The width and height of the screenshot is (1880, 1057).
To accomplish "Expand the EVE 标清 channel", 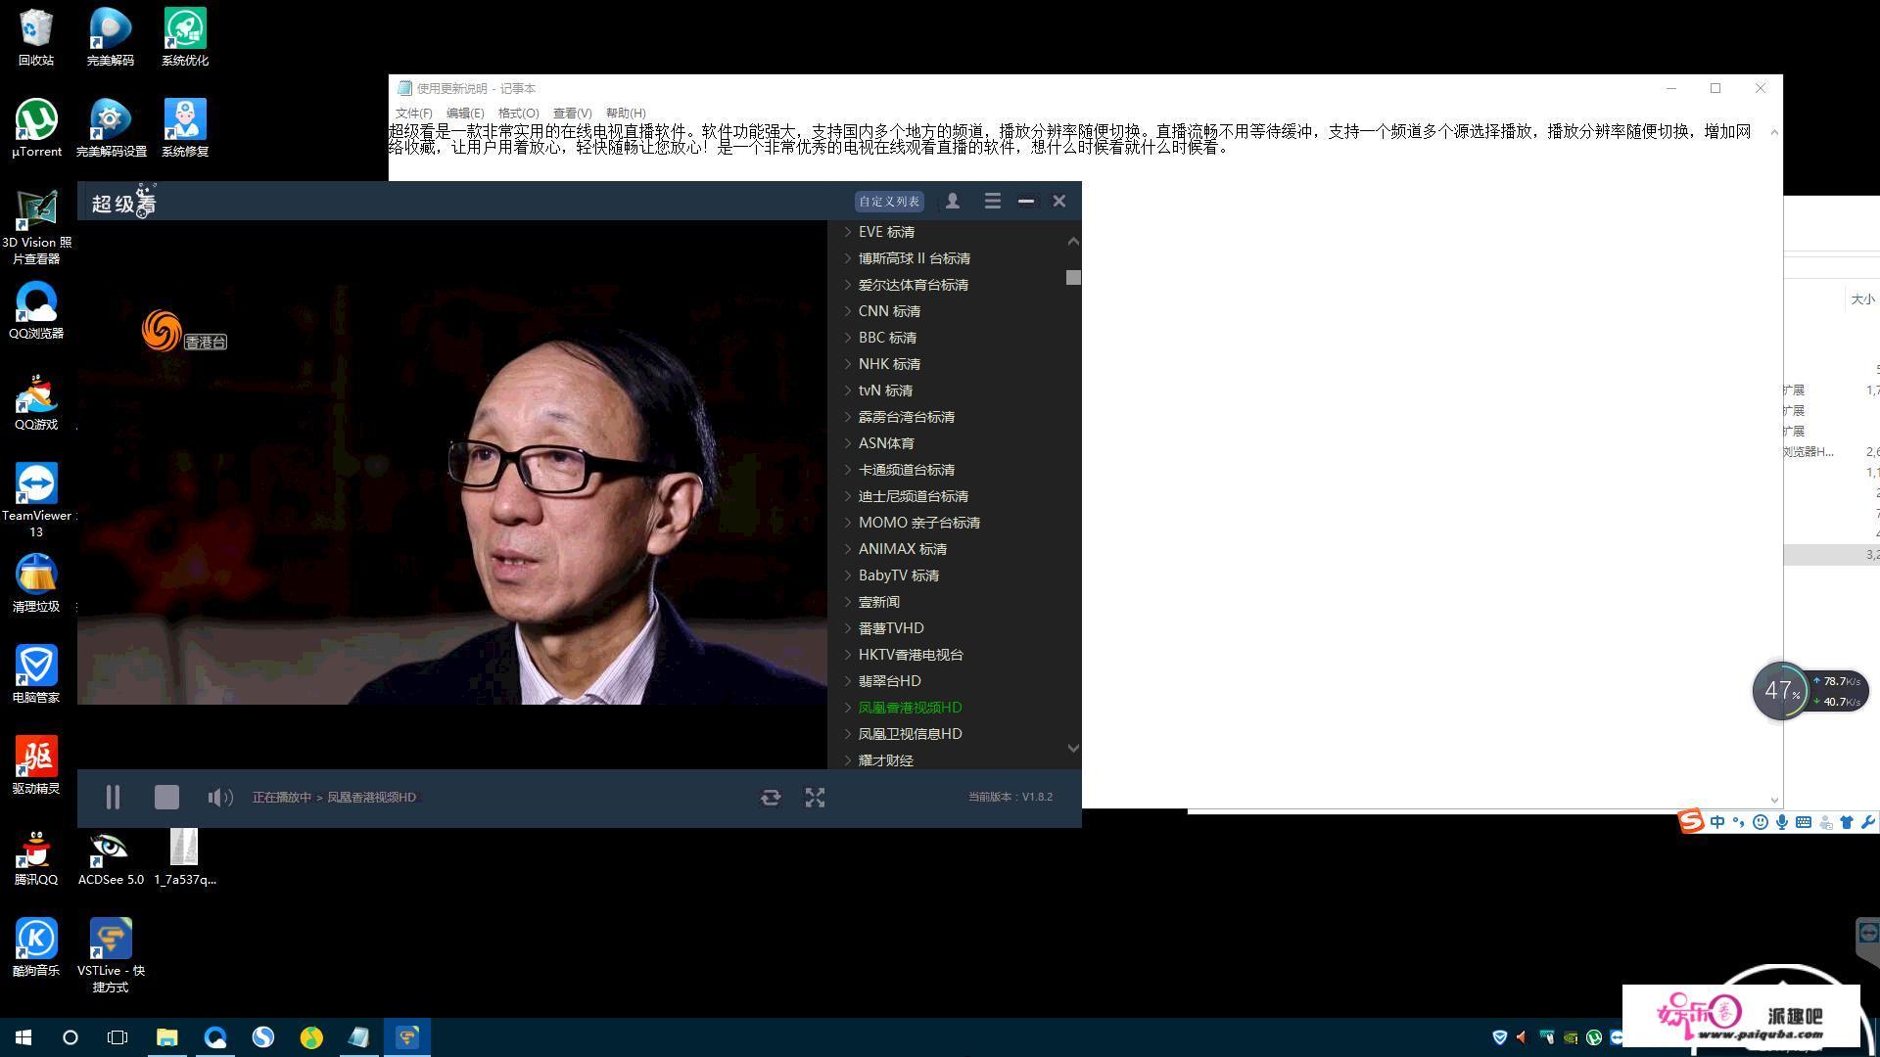I will (x=848, y=232).
